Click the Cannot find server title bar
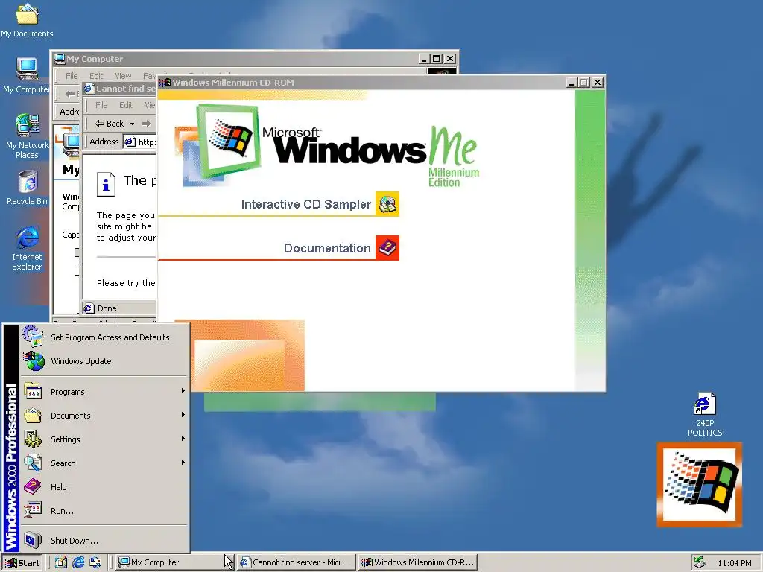763x572 pixels. pyautogui.click(x=120, y=89)
